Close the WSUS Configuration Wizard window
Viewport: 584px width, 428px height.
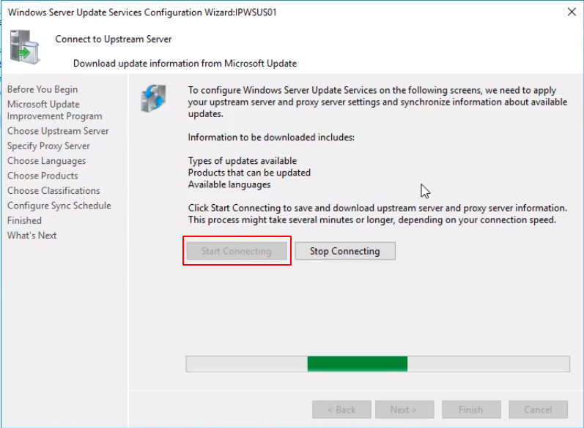[571, 12]
